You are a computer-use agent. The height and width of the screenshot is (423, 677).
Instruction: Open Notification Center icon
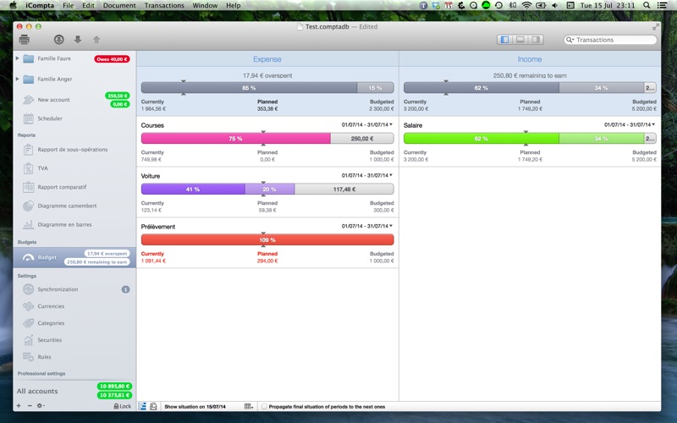click(x=662, y=5)
